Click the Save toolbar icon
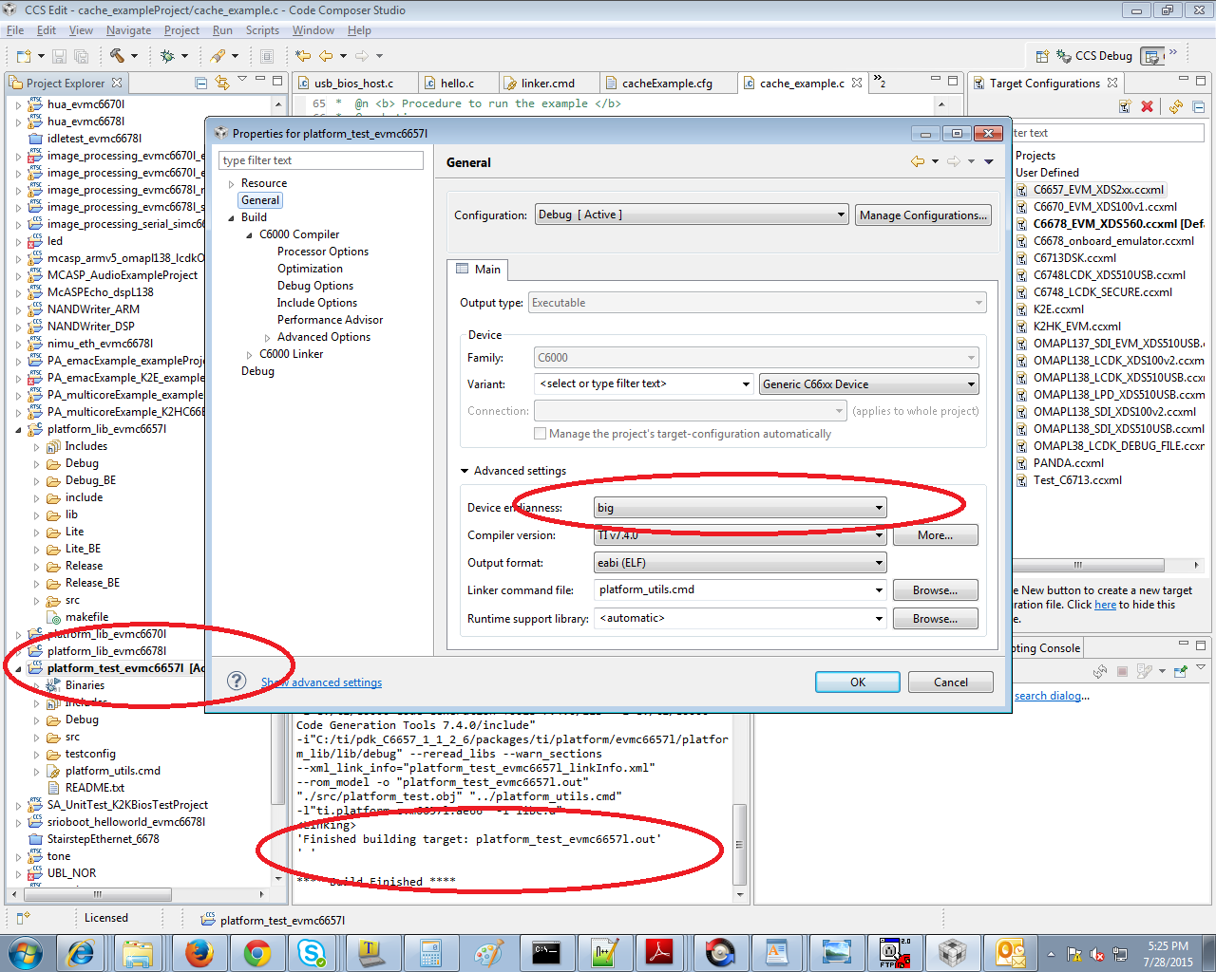 pos(59,56)
